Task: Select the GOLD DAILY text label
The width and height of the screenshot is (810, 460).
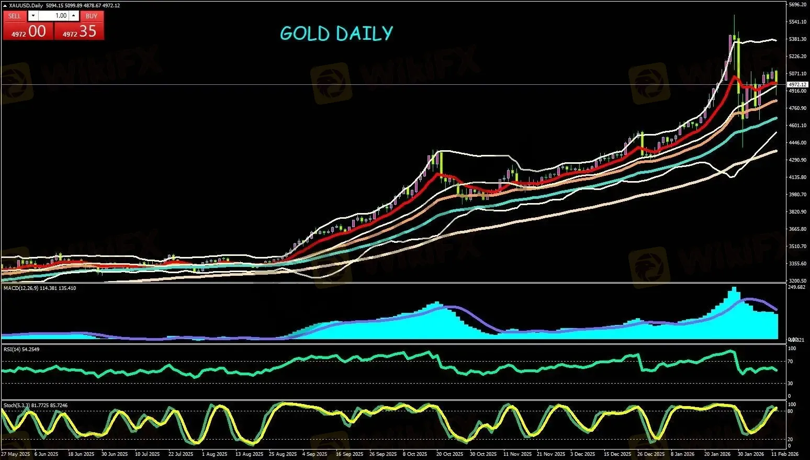Action: 336,33
